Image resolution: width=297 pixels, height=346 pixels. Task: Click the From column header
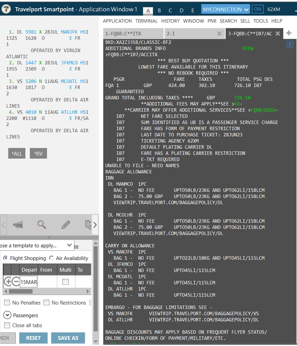tap(46, 270)
